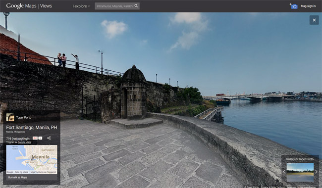
Task: Click the share icon
Action: 49,138
